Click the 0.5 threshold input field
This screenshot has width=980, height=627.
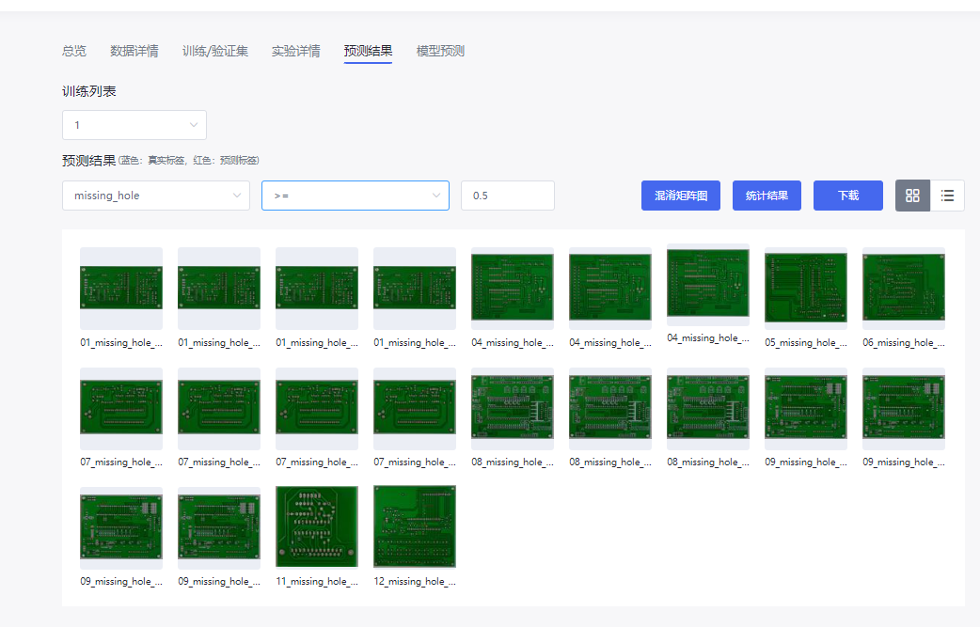[x=507, y=196]
